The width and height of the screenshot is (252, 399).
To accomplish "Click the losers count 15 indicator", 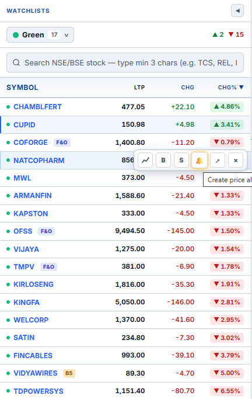I will pos(236,34).
